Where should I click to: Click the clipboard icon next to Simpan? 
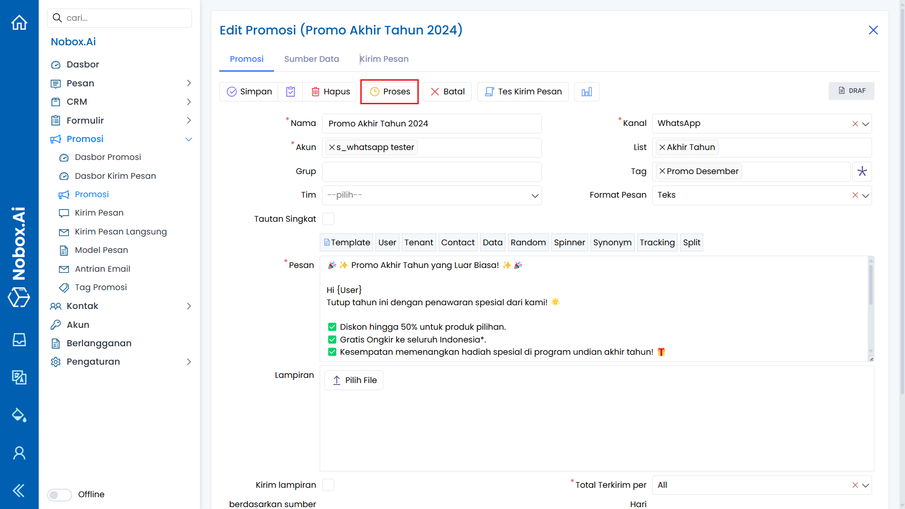(x=291, y=92)
